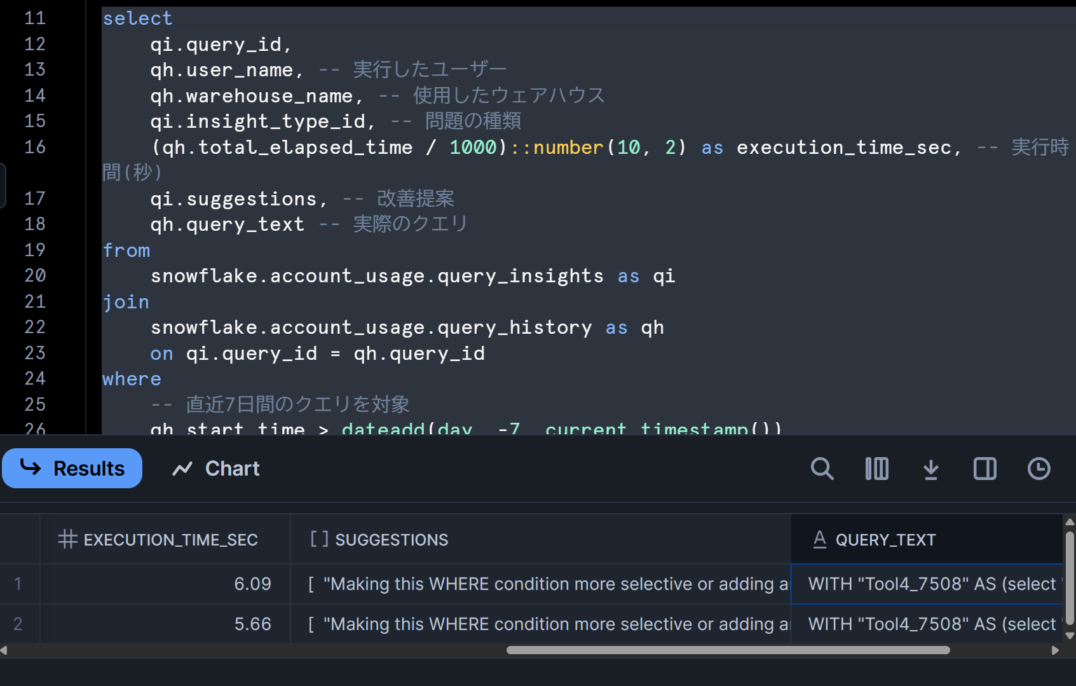
Task: Select row 1 suggestions cell
Action: coord(541,584)
